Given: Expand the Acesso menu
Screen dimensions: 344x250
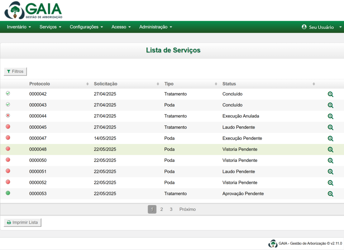Looking at the screenshot, I should [x=121, y=27].
